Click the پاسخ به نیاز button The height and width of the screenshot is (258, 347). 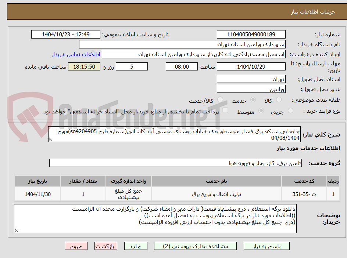[x=266, y=246]
